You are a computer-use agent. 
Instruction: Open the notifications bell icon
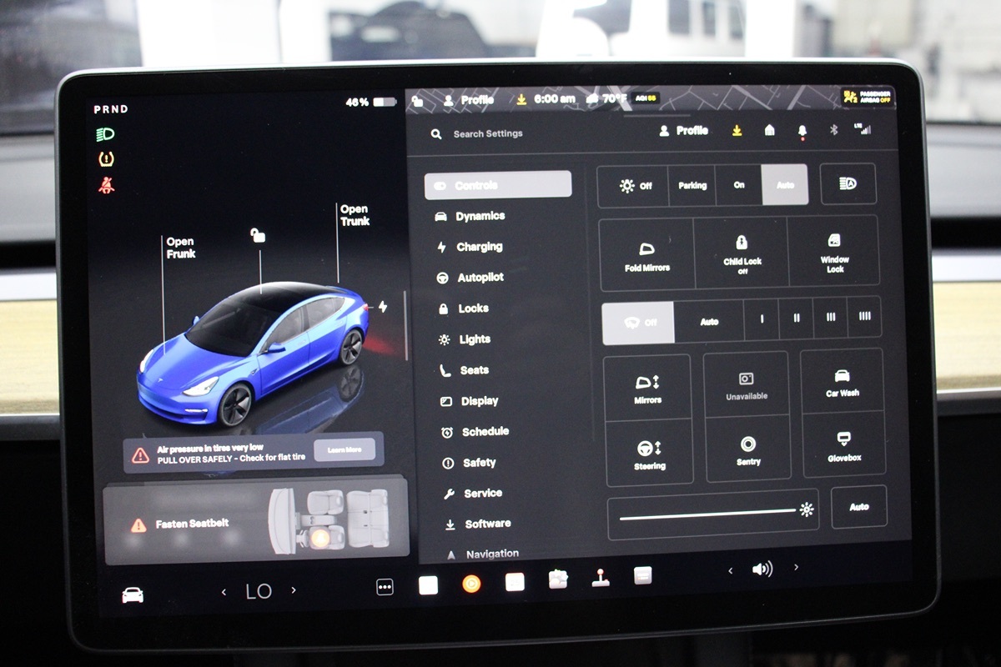tap(802, 131)
